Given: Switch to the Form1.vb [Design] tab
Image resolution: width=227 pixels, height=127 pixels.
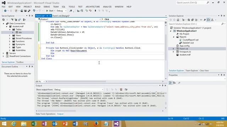Looking at the screenshot, I should (x=61, y=16).
